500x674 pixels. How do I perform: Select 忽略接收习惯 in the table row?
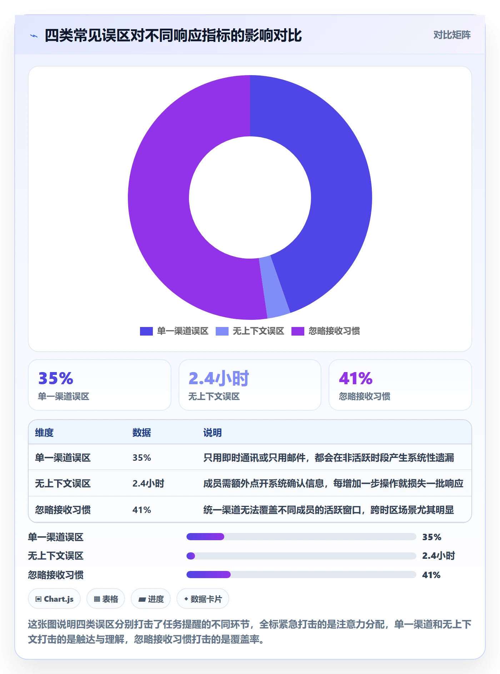click(x=63, y=509)
